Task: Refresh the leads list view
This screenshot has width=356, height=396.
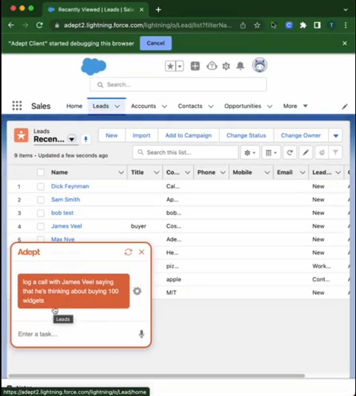Action: coord(290,153)
